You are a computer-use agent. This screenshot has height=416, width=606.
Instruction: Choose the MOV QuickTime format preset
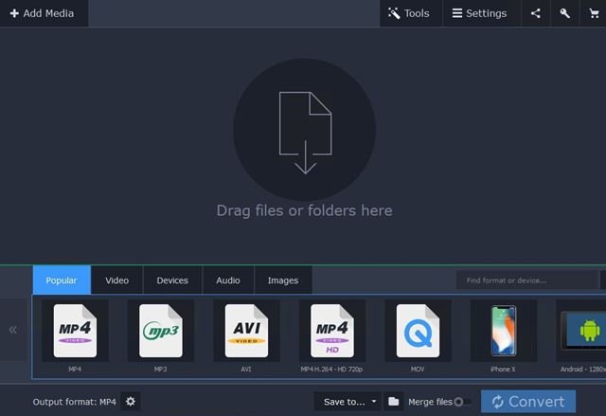[x=418, y=333]
